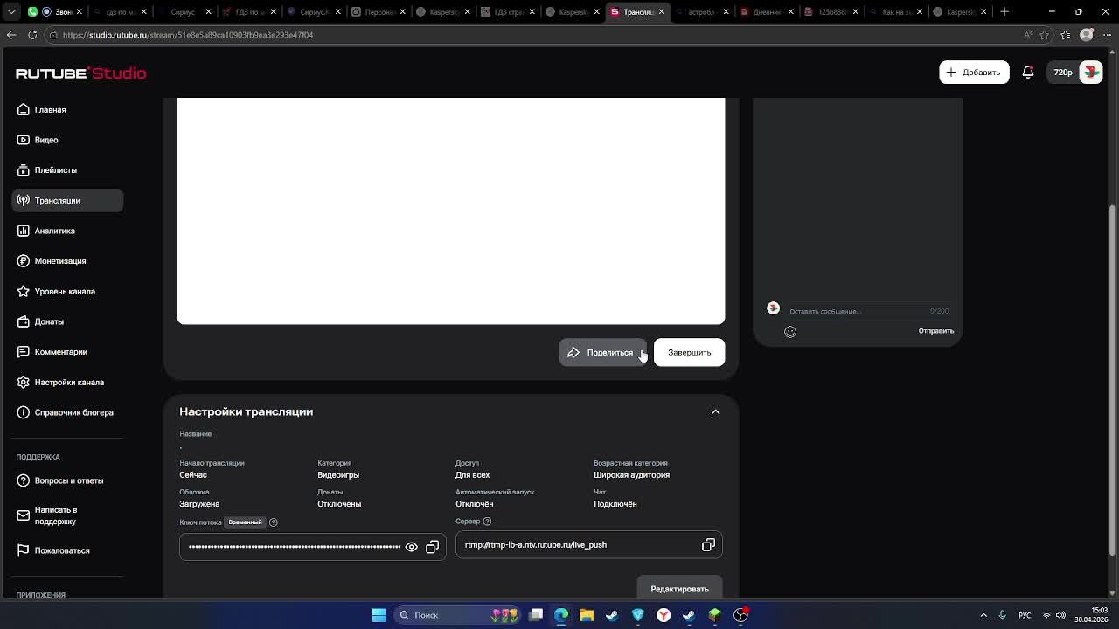This screenshot has width=1119, height=629.
Task: Reload the page
Action: [x=32, y=35]
